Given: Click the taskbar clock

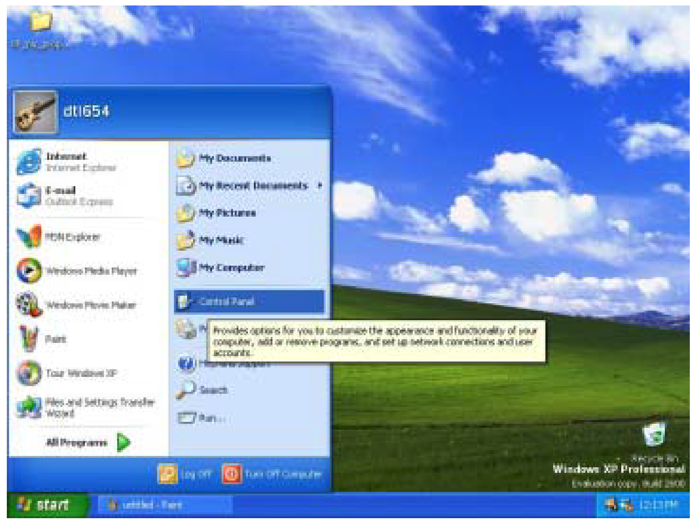Looking at the screenshot, I should 659,505.
